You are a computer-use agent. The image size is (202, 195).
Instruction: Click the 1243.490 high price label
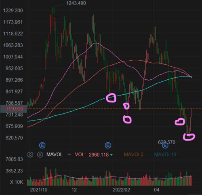click(x=76, y=3)
